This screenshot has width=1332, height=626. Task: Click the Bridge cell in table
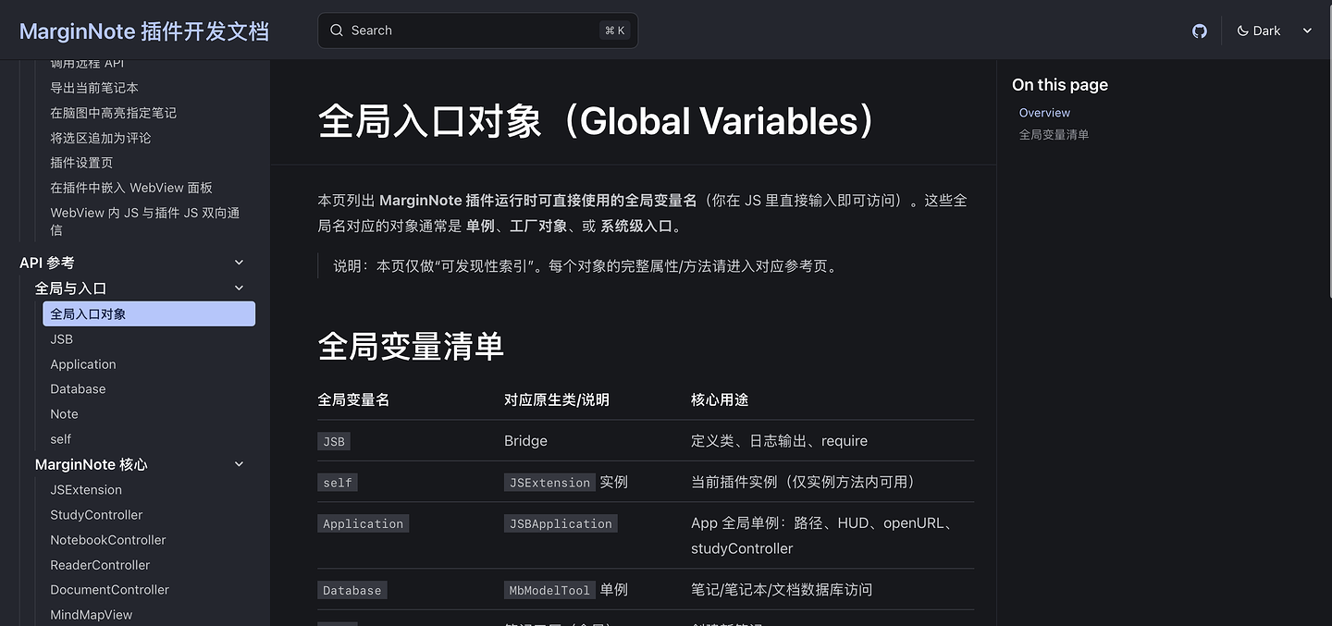tap(525, 441)
